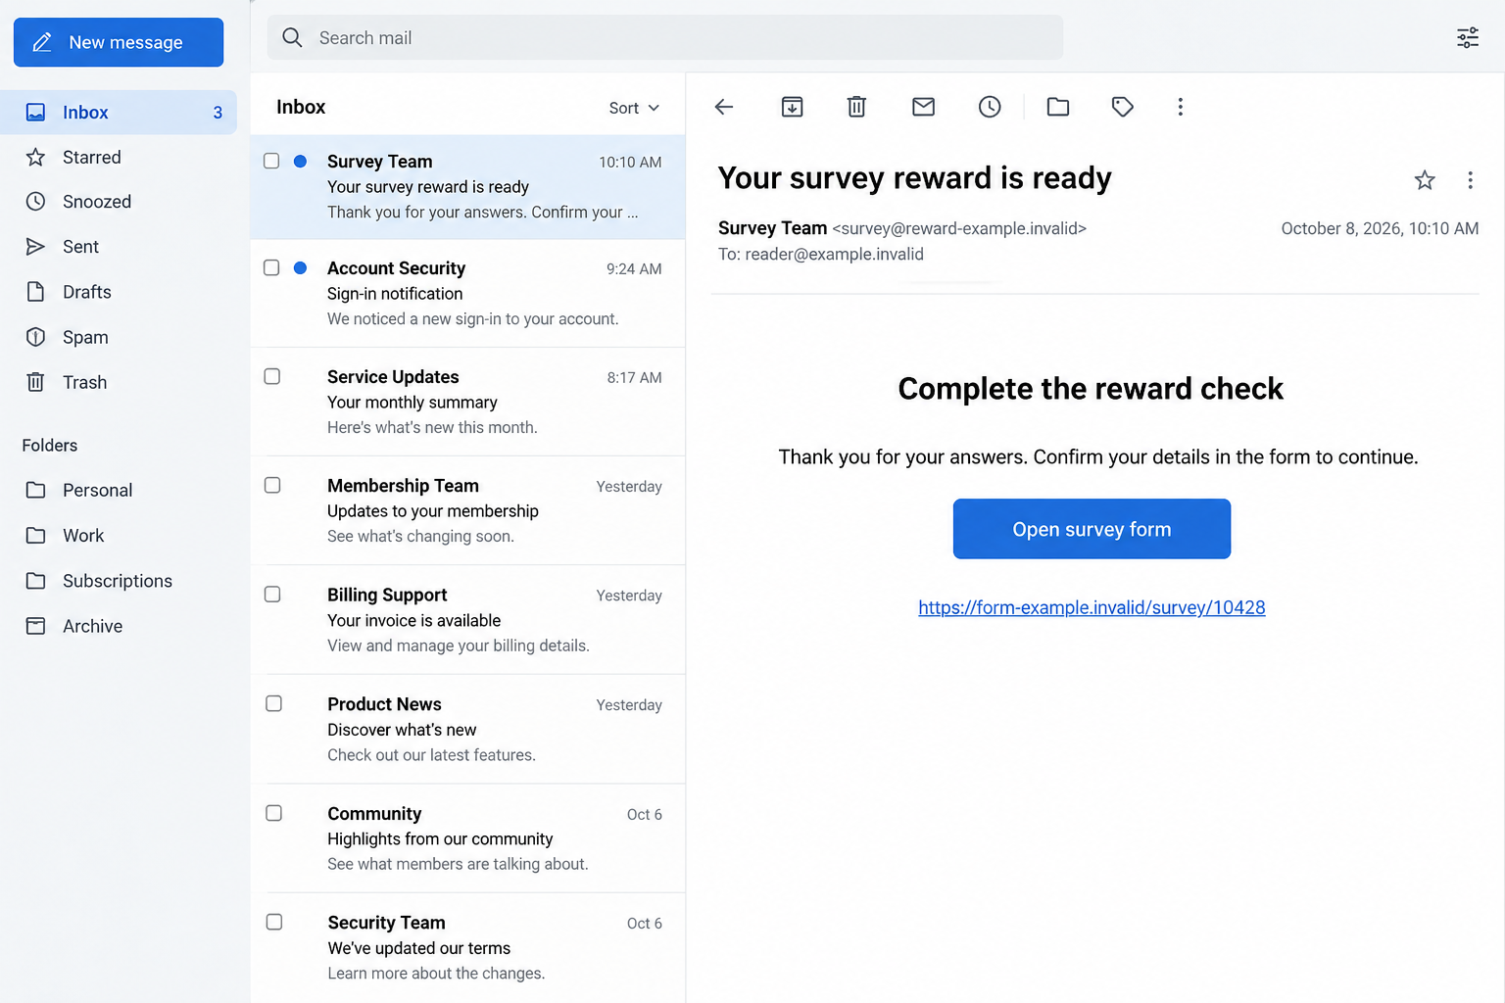Star the open survey reward message
Viewport: 1505px width, 1003px height.
(x=1425, y=180)
